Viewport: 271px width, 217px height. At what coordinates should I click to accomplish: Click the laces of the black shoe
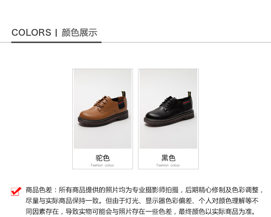pos(168,102)
